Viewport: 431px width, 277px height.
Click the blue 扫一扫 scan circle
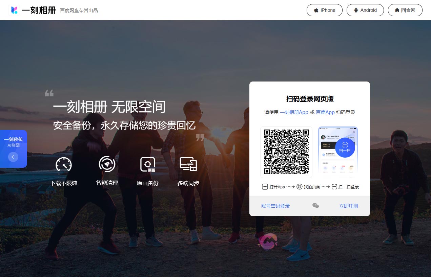(345, 147)
